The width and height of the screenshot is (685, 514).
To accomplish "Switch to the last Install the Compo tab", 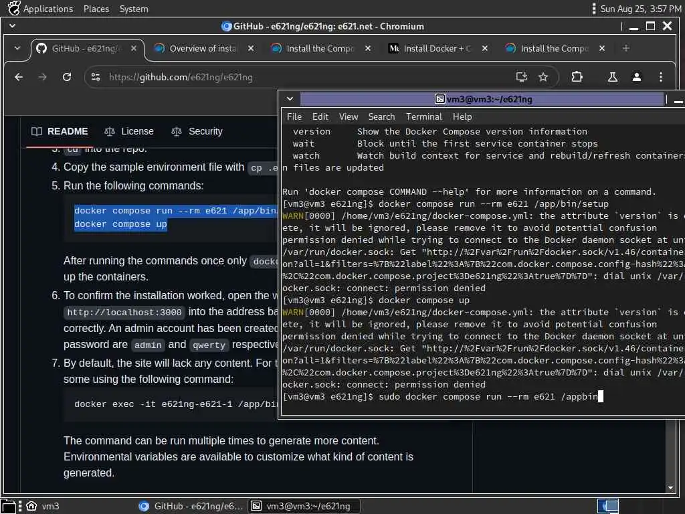I will [554, 48].
